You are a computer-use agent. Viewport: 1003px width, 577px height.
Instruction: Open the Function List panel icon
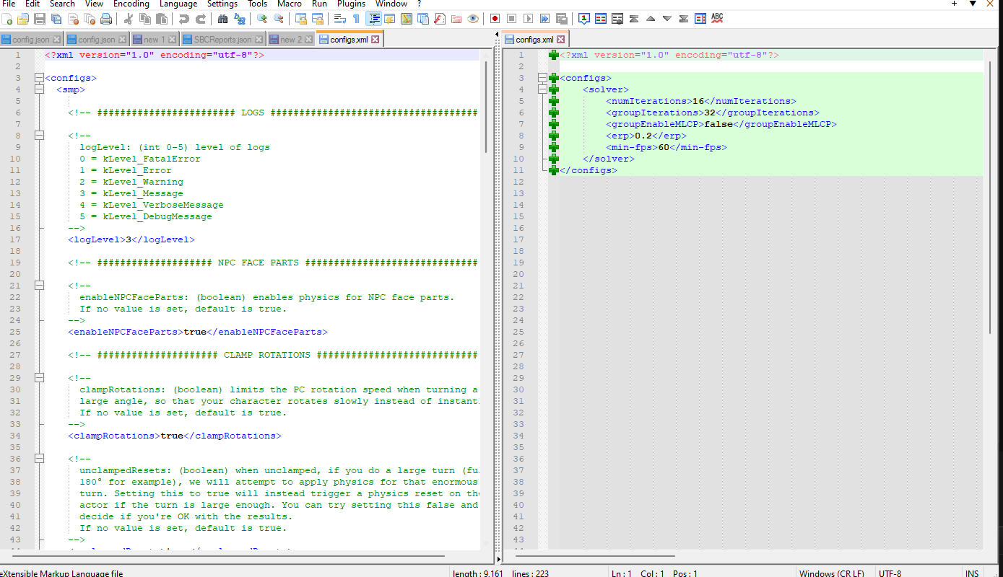(x=439, y=19)
